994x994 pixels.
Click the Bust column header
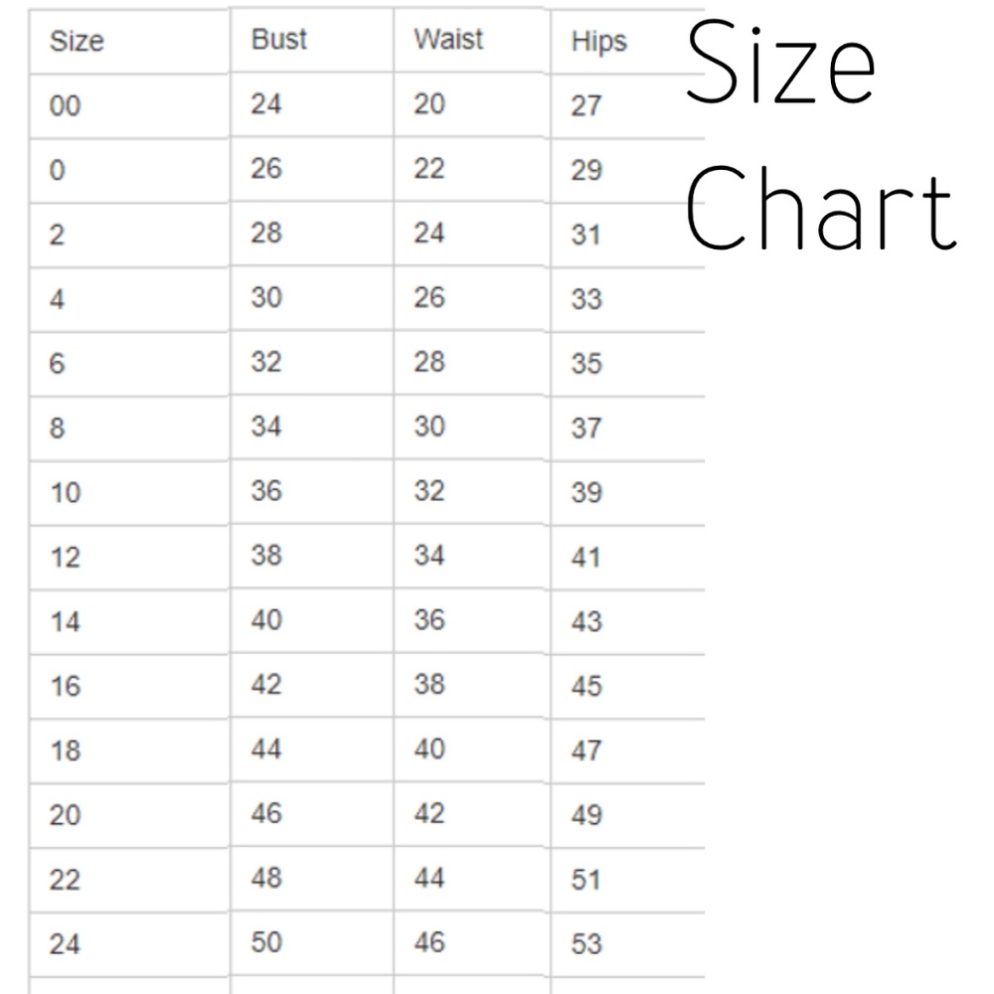(279, 40)
